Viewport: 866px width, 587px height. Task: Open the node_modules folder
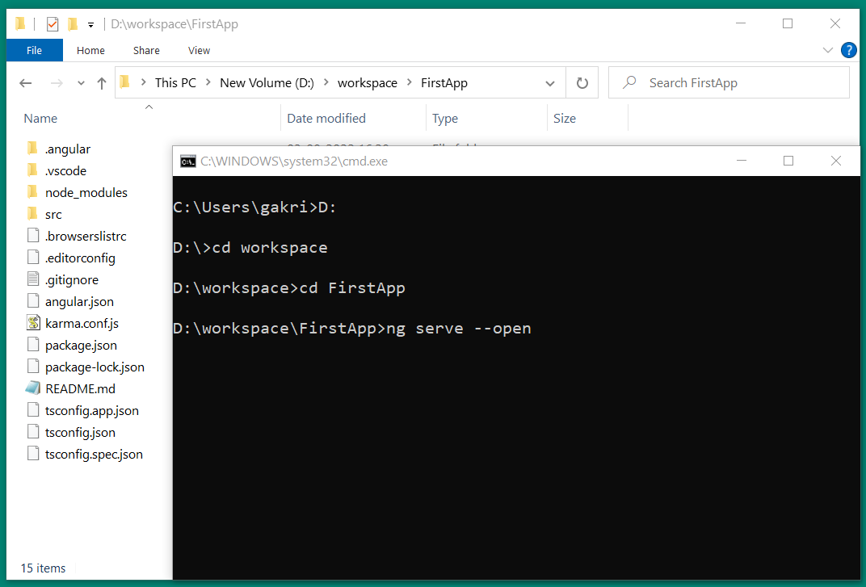click(86, 192)
